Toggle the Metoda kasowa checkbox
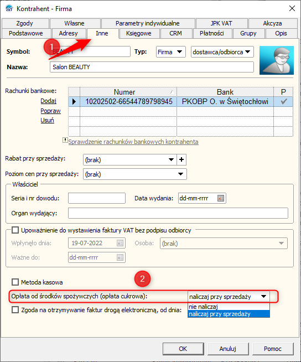301x362 pixels. [15, 282]
